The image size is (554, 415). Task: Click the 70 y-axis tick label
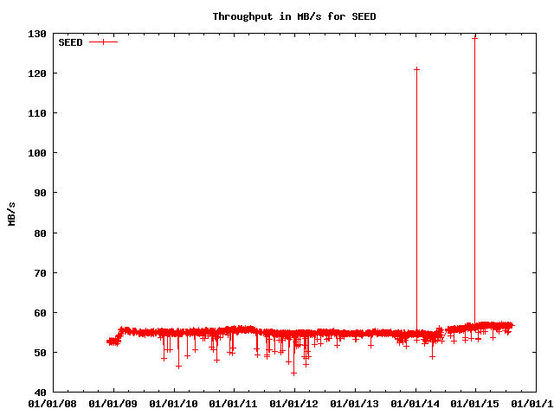point(40,272)
